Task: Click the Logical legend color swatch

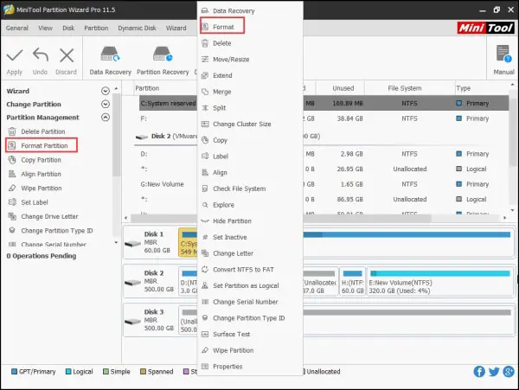Action: click(68, 372)
